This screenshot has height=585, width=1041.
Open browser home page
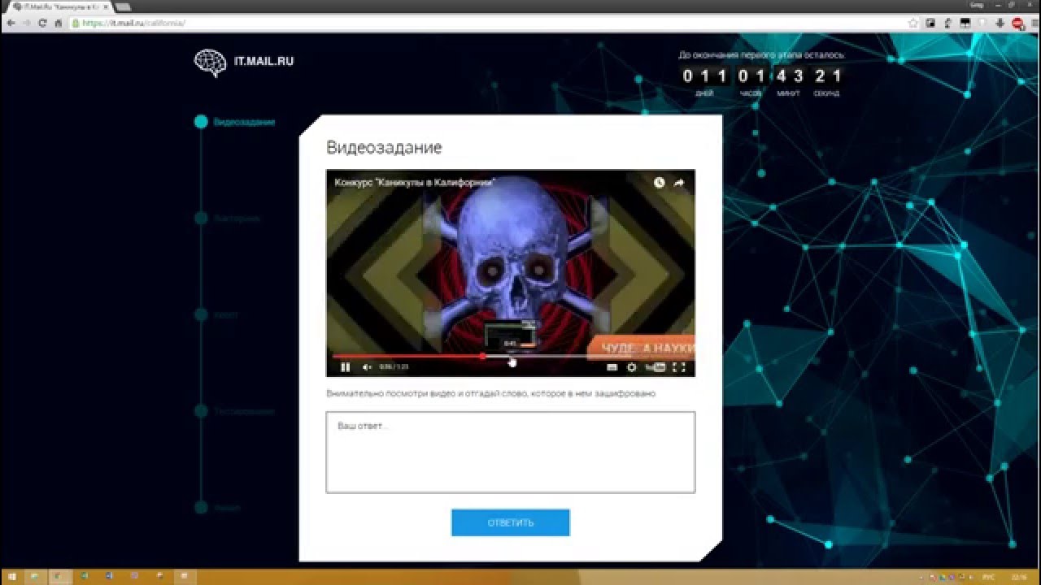(59, 24)
